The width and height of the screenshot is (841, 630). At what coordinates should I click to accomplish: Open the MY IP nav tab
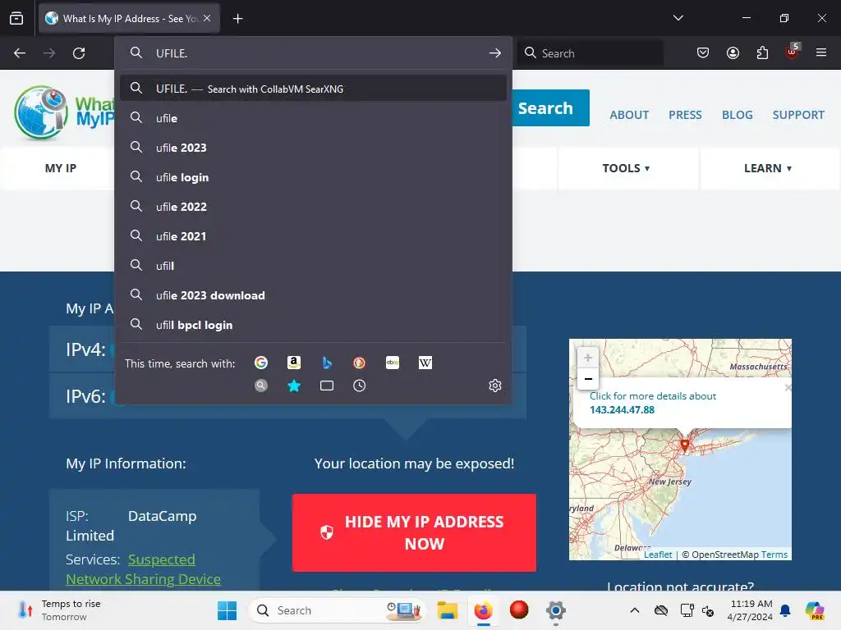click(x=61, y=168)
